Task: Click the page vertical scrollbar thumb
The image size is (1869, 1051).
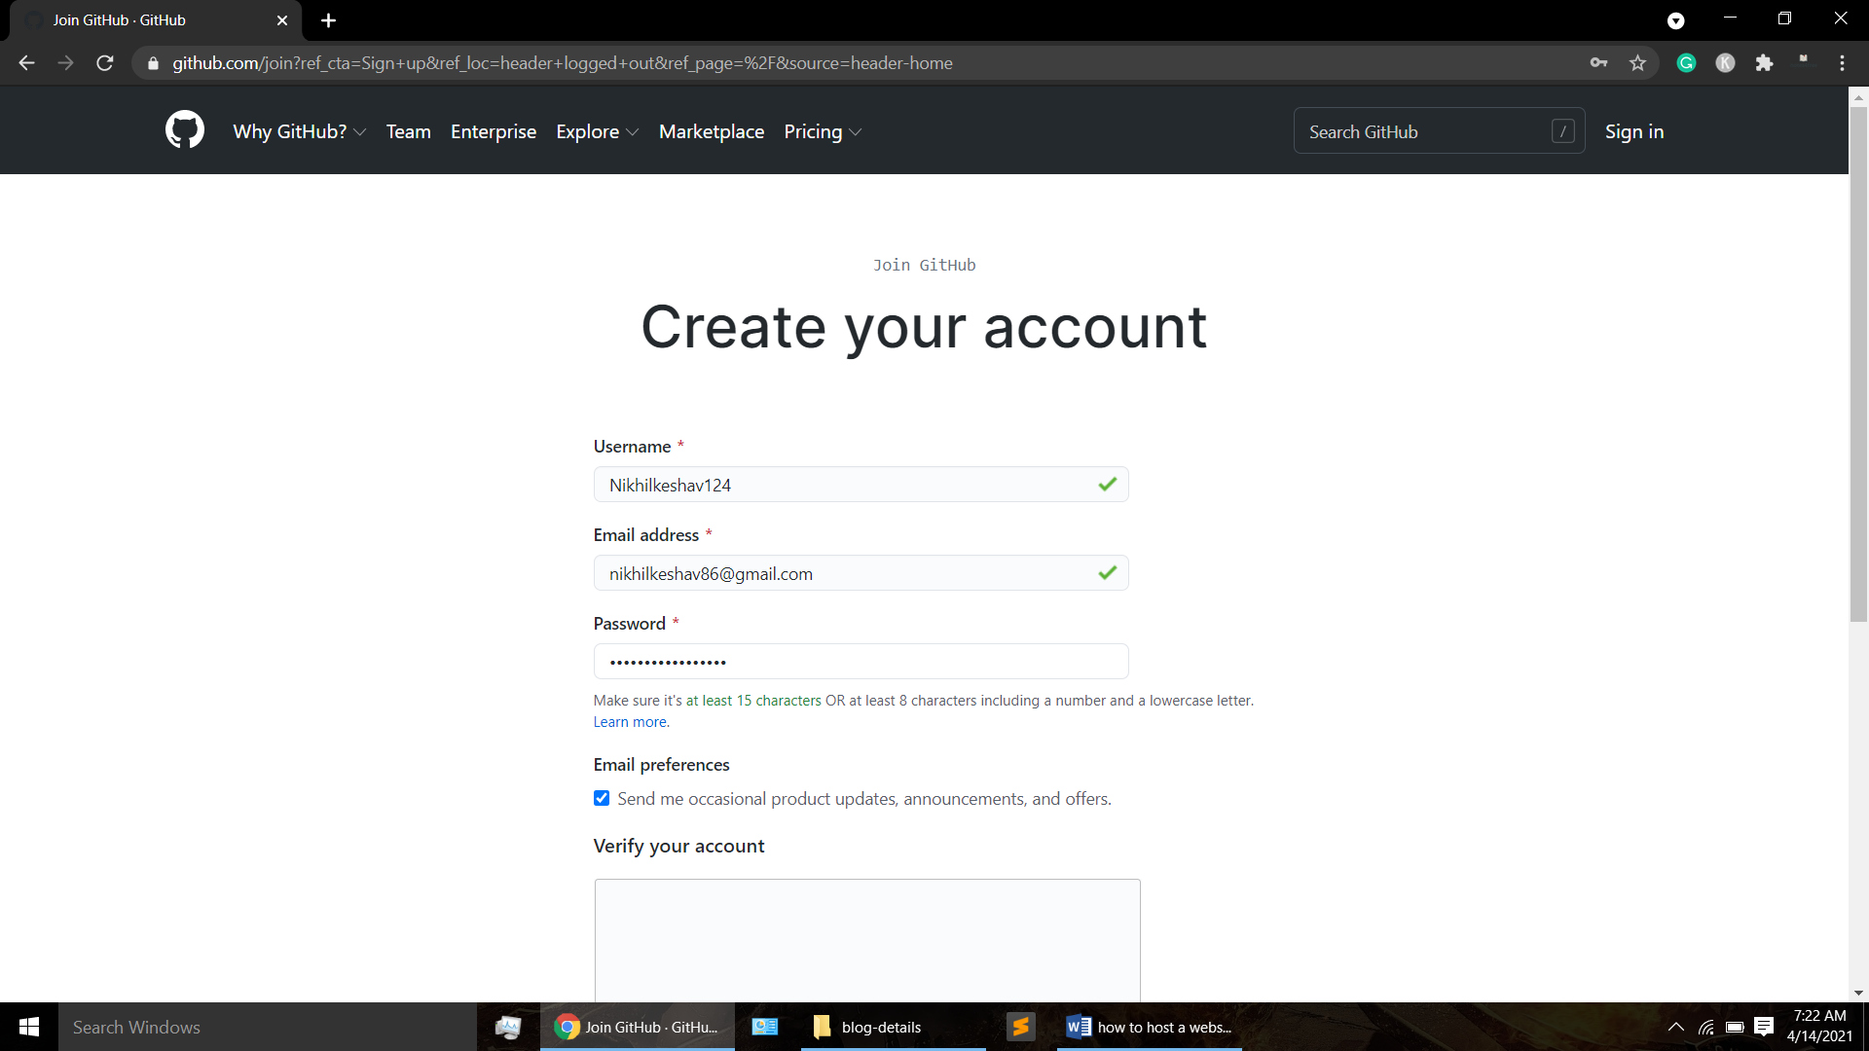Action: [1858, 364]
